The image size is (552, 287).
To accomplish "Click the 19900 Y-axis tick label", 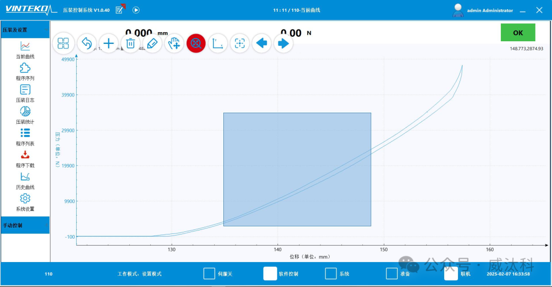I will pyautogui.click(x=68, y=166).
